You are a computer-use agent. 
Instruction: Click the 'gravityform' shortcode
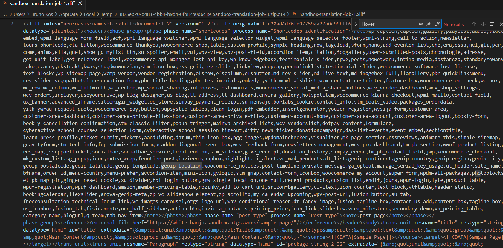[x=39, y=144]
